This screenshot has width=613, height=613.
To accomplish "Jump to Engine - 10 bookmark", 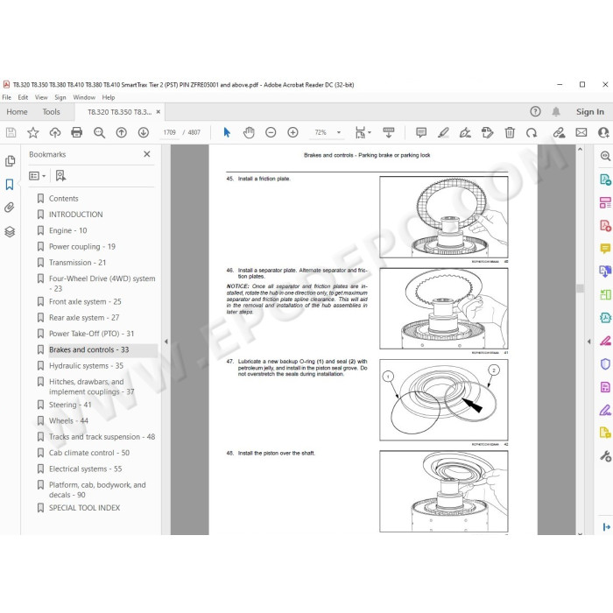I will pos(67,230).
